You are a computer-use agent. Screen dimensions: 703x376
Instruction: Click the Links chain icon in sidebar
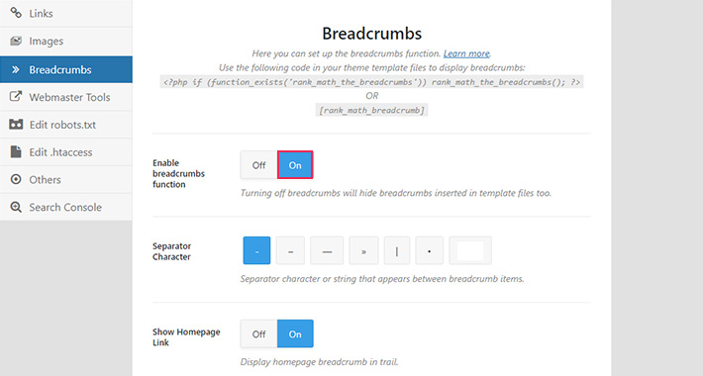click(x=16, y=13)
